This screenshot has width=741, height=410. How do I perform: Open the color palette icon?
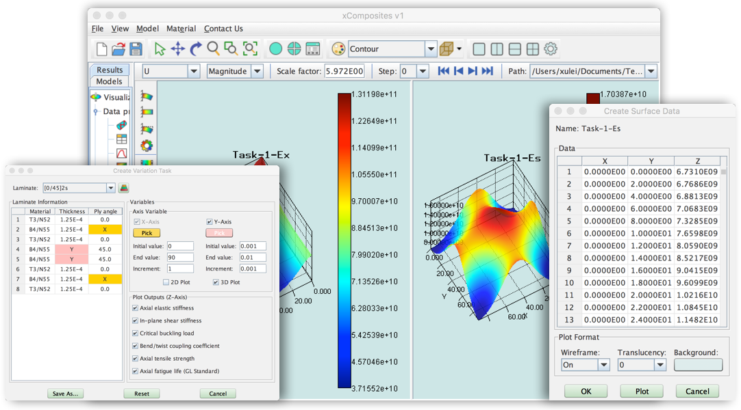(x=338, y=49)
